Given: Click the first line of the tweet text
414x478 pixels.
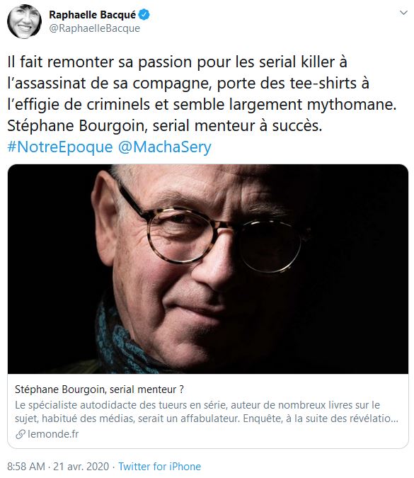Looking at the screenshot, I should [178, 62].
